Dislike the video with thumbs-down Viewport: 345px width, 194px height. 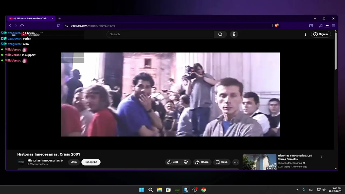click(x=186, y=162)
